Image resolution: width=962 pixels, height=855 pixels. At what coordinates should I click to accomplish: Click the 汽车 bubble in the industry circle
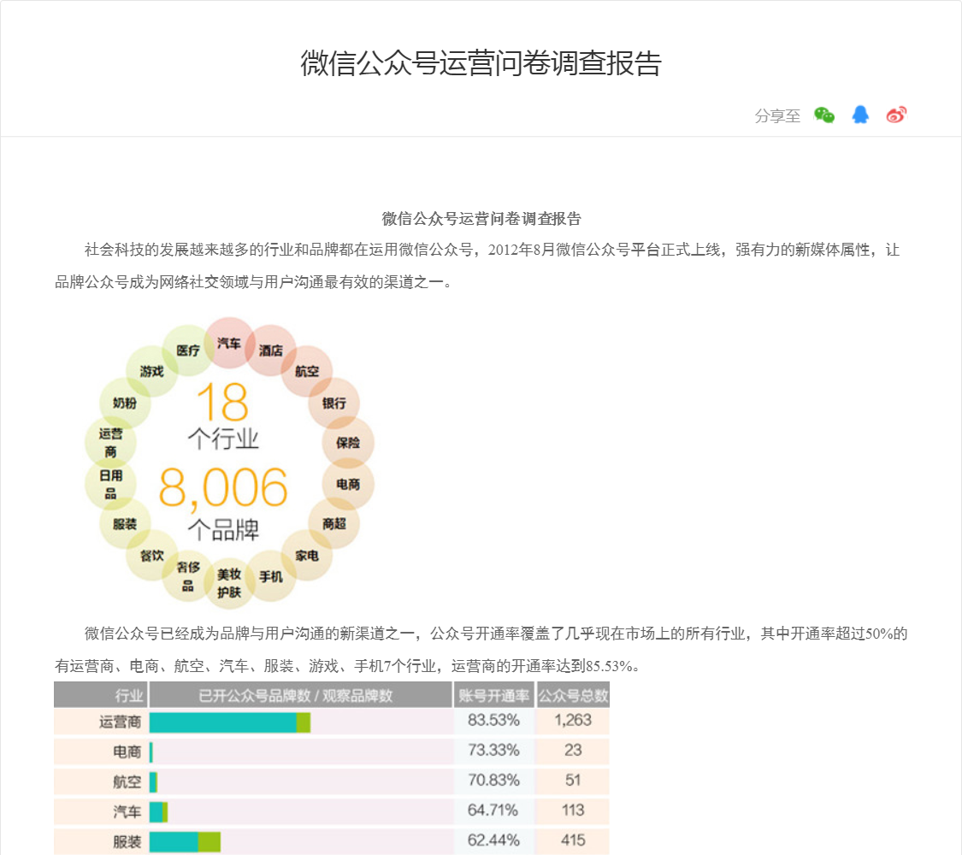click(x=229, y=343)
